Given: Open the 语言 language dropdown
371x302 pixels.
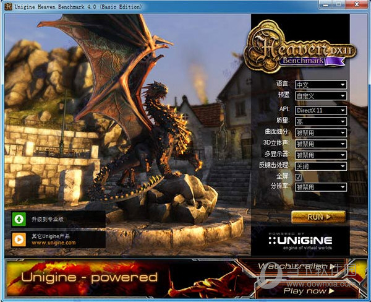Looking at the screenshot, I should pyautogui.click(x=320, y=85).
